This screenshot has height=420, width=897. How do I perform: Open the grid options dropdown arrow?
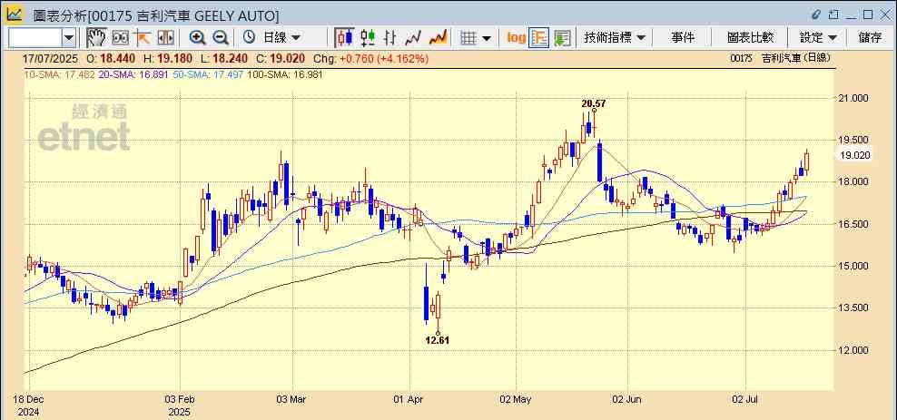pos(487,38)
